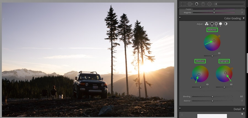This screenshot has height=118, width=248.
Task: Click the Blending label
Action: [x=187, y=97]
